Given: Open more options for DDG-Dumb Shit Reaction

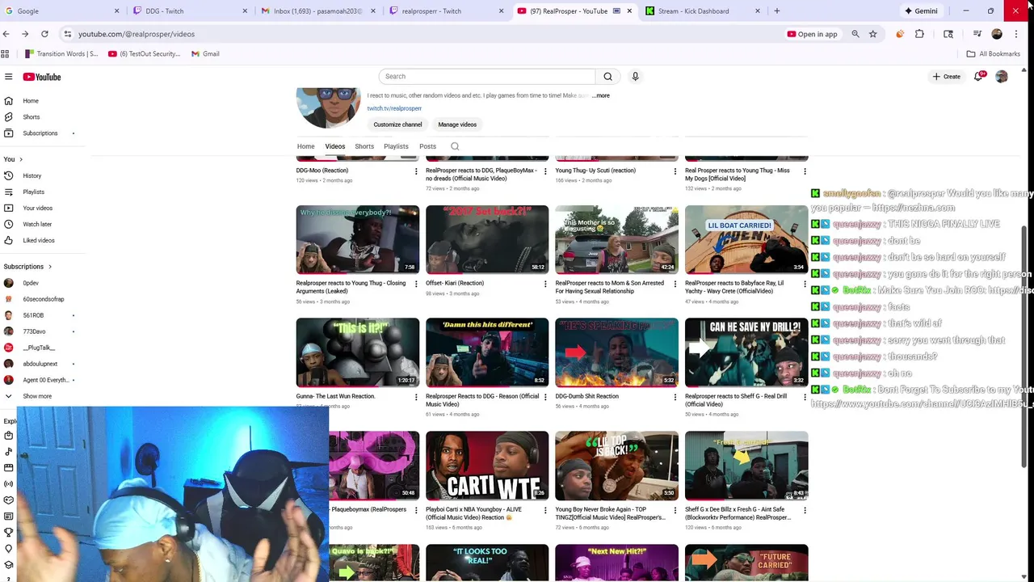Looking at the screenshot, I should [x=675, y=397].
